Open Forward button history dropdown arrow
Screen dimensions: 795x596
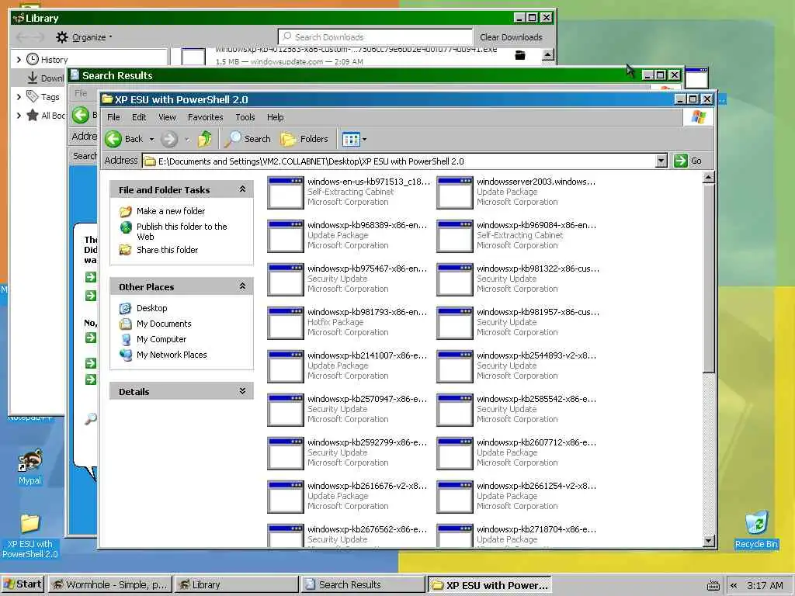coord(187,139)
